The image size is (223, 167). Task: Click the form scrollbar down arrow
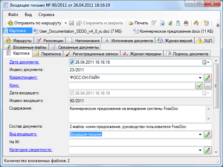tap(216, 152)
